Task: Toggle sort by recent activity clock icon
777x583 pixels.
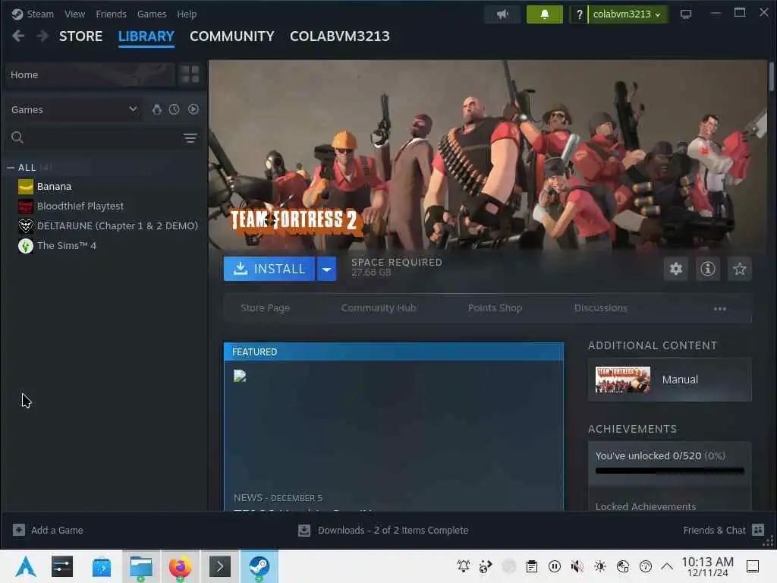Action: (174, 109)
